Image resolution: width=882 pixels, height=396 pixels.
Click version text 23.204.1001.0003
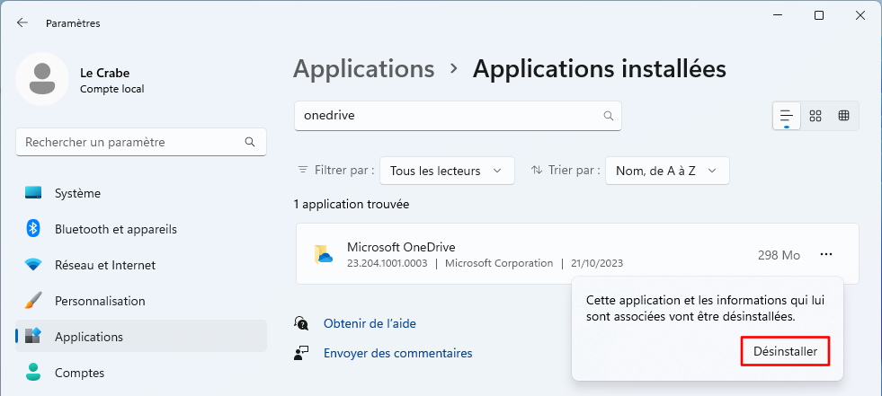(x=387, y=263)
